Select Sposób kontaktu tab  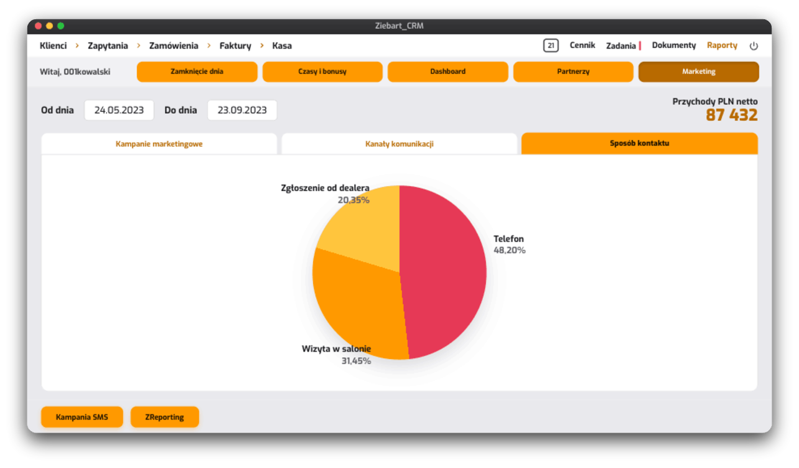pos(640,143)
